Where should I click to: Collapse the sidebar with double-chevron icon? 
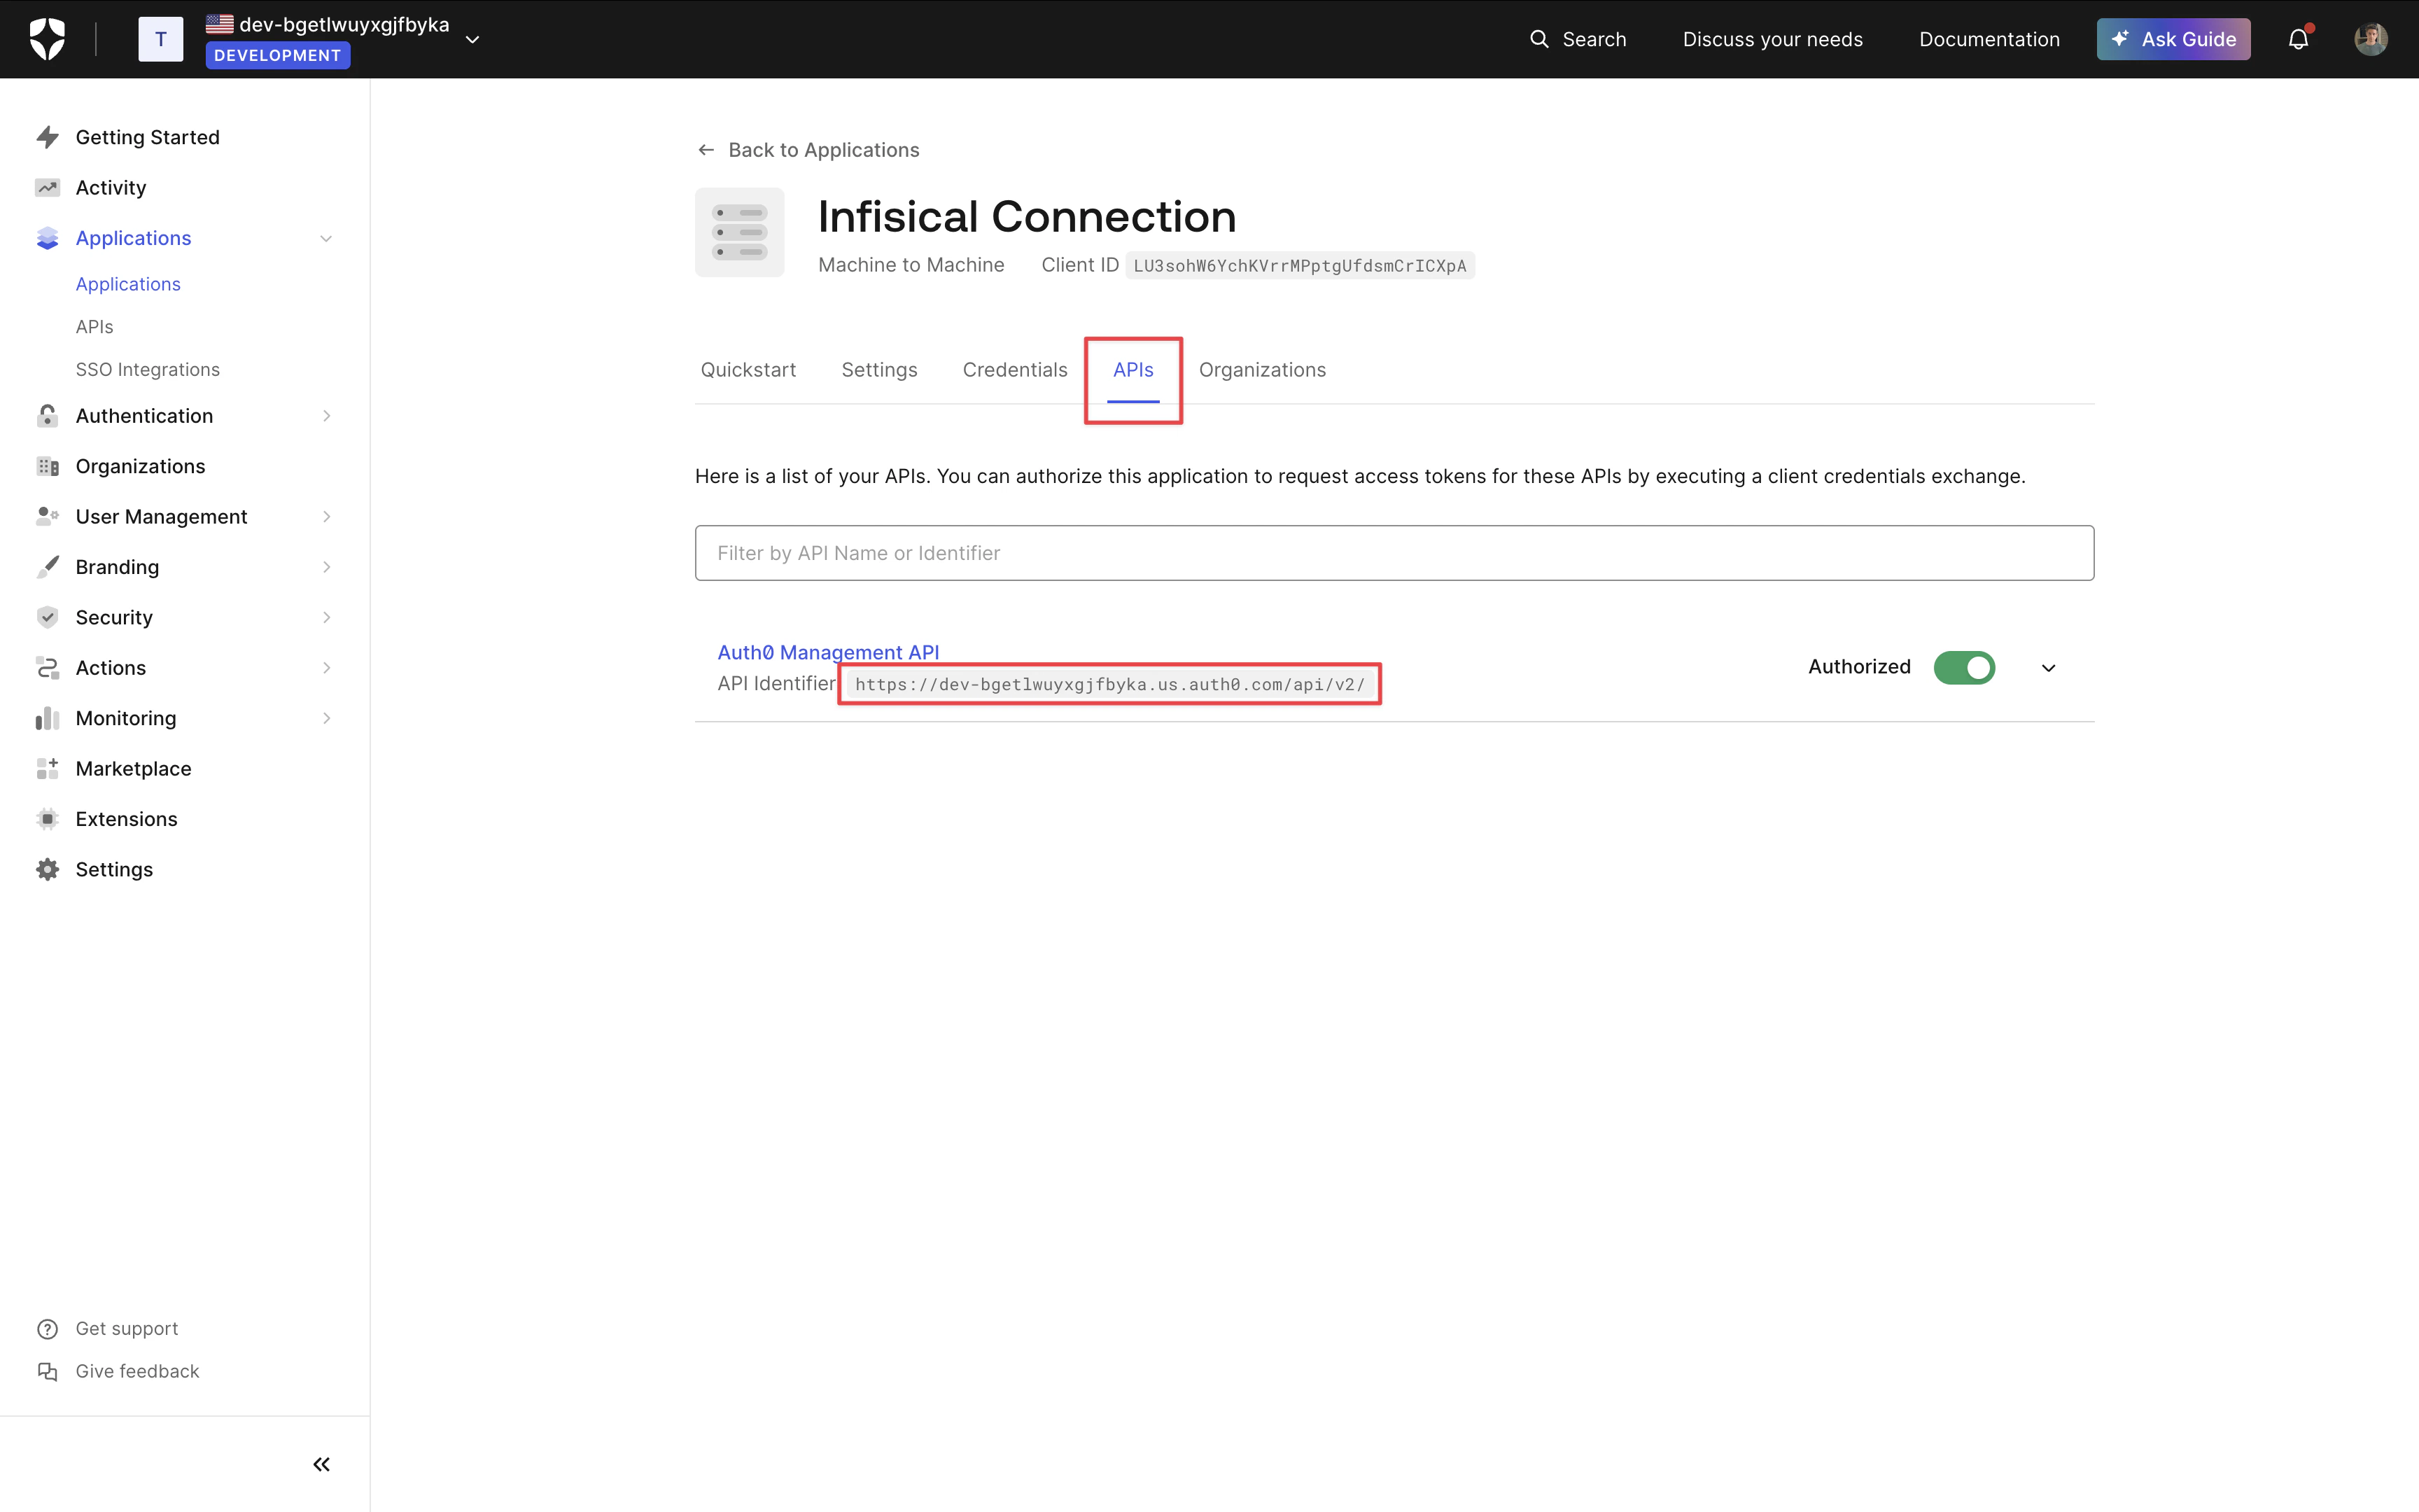tap(321, 1464)
